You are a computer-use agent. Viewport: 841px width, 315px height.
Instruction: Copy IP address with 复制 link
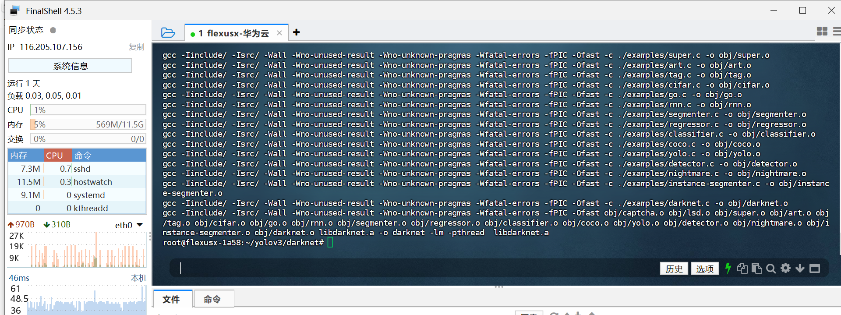coord(136,47)
